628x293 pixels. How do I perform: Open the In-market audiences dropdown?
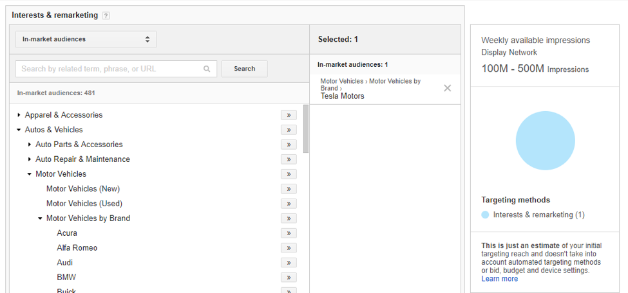point(86,39)
